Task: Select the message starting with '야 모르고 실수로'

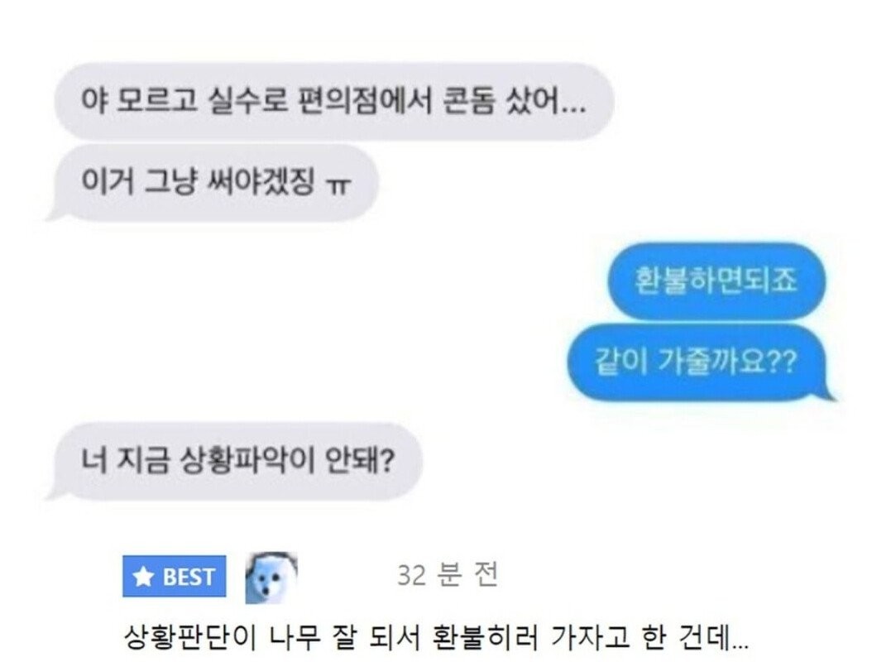Action: [x=334, y=102]
